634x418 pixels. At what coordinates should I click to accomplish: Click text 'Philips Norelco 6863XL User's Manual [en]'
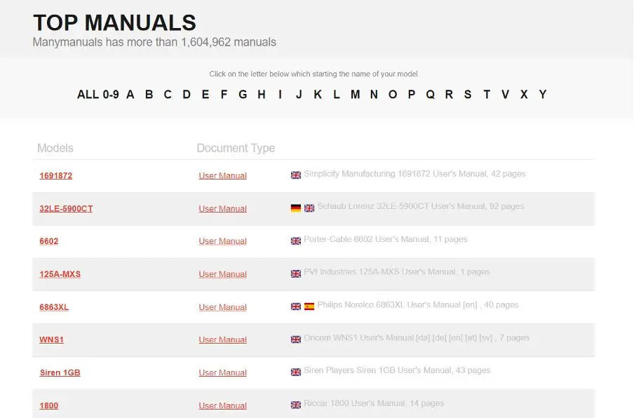(x=397, y=305)
